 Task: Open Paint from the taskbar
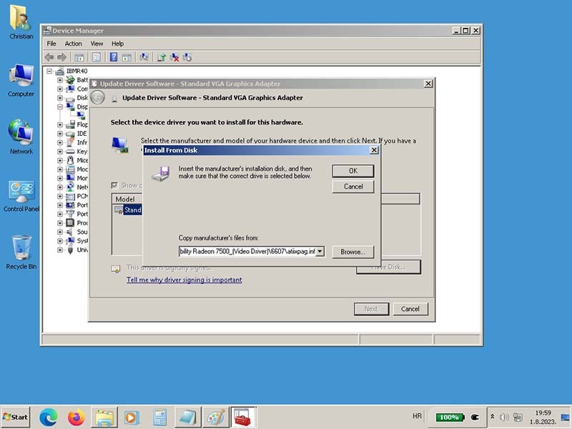[x=214, y=417]
